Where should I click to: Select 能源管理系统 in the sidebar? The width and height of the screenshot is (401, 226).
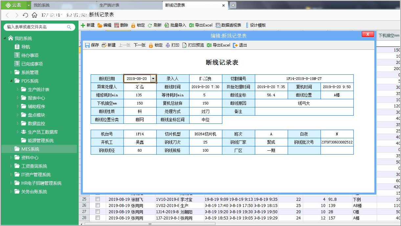41,141
